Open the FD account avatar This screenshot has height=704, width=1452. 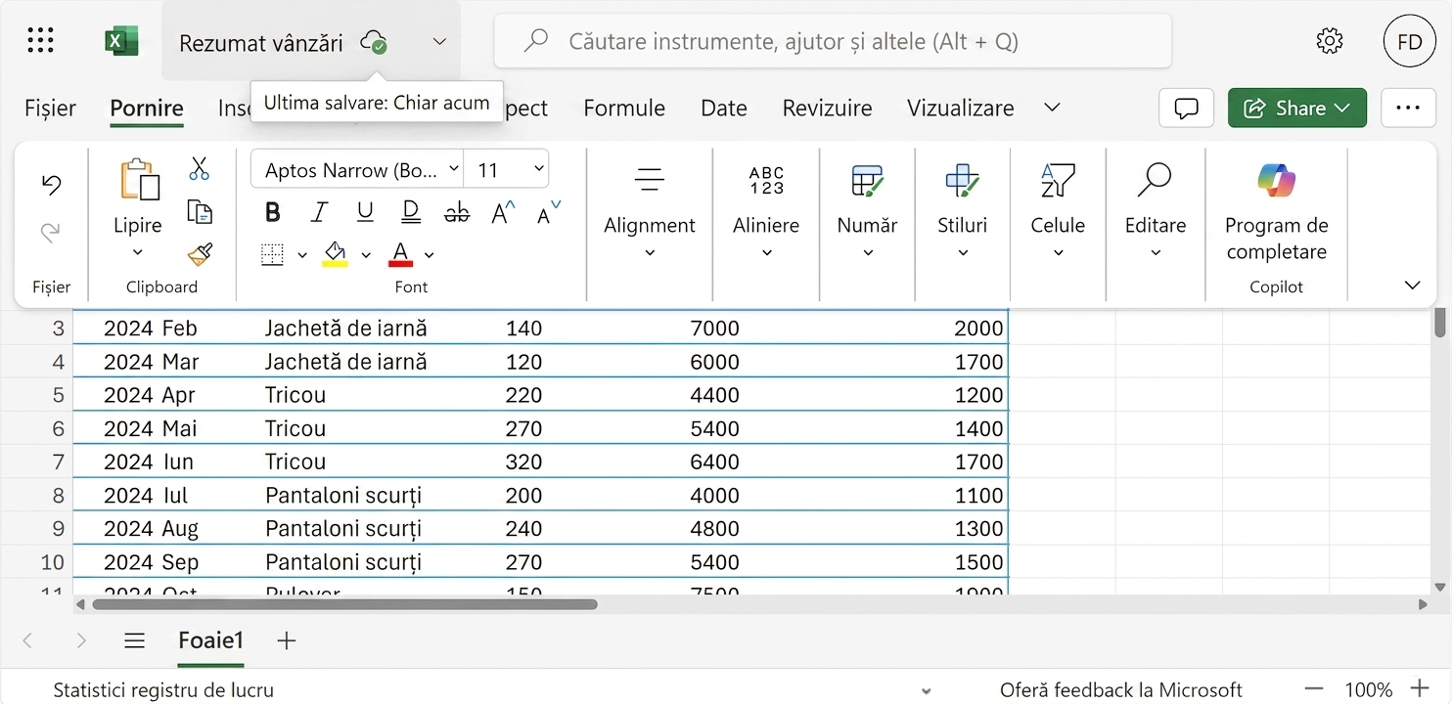tap(1409, 41)
